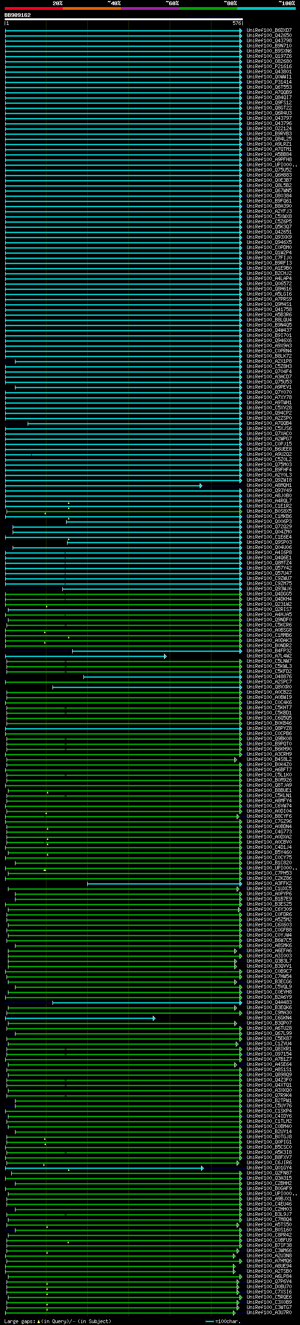Viewport: 300px width, 1325px height.
Task: Select label UniRef100_B9RVB3
Action: 269,134
